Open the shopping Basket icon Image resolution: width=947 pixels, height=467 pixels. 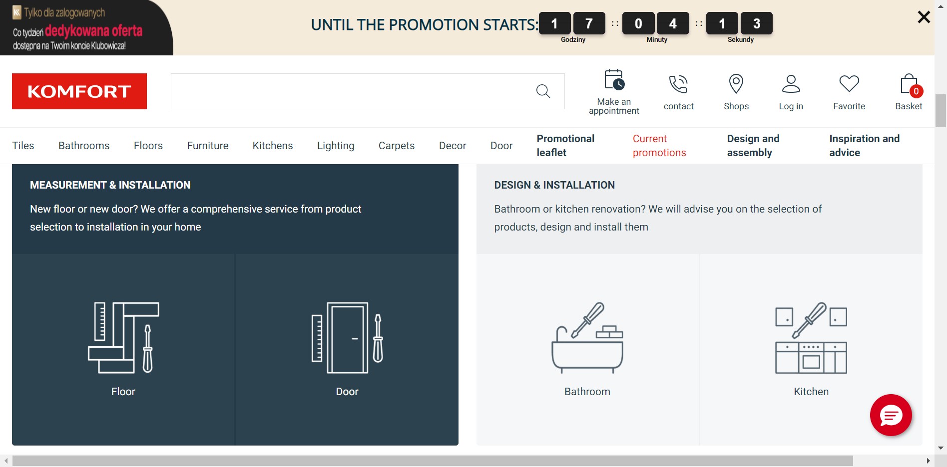pos(909,84)
